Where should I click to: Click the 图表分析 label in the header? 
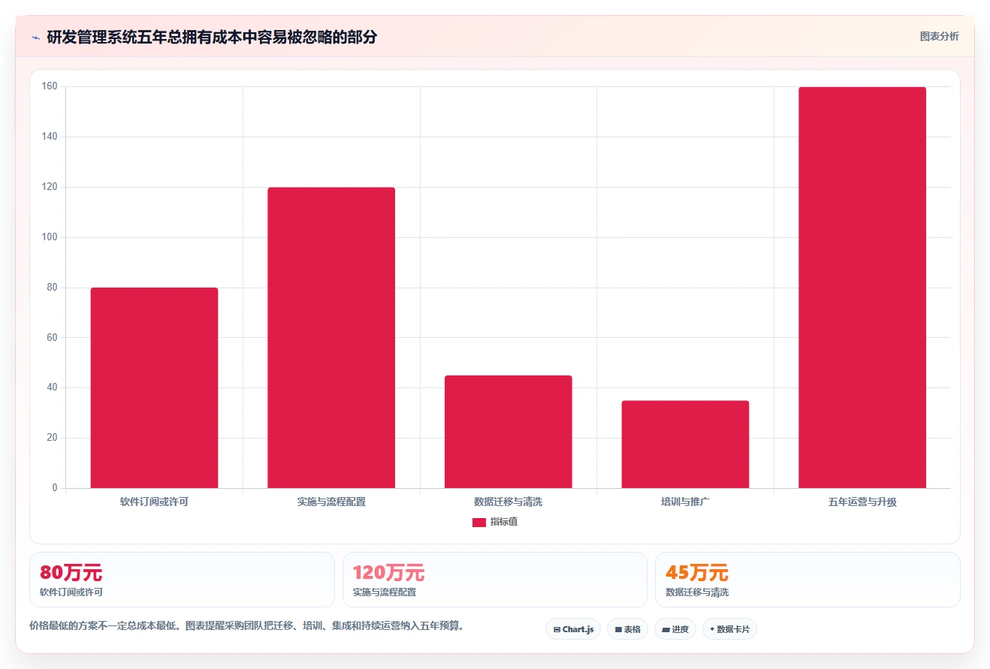939,36
